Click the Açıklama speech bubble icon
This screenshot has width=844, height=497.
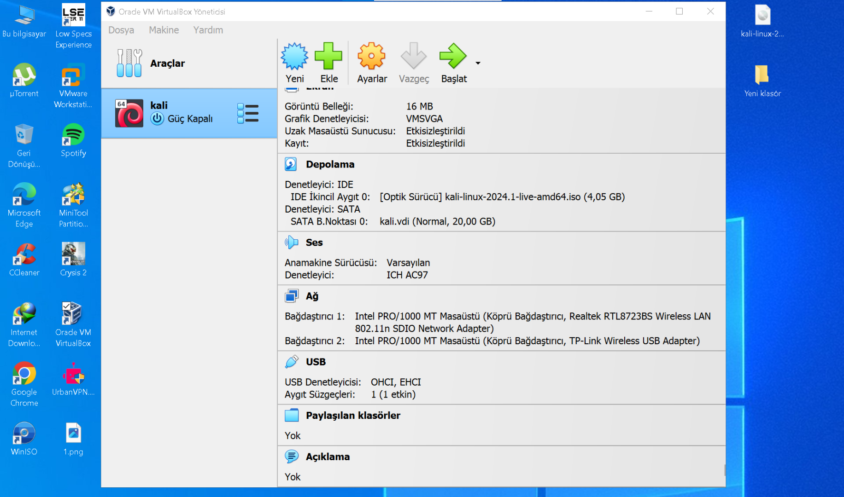click(291, 457)
